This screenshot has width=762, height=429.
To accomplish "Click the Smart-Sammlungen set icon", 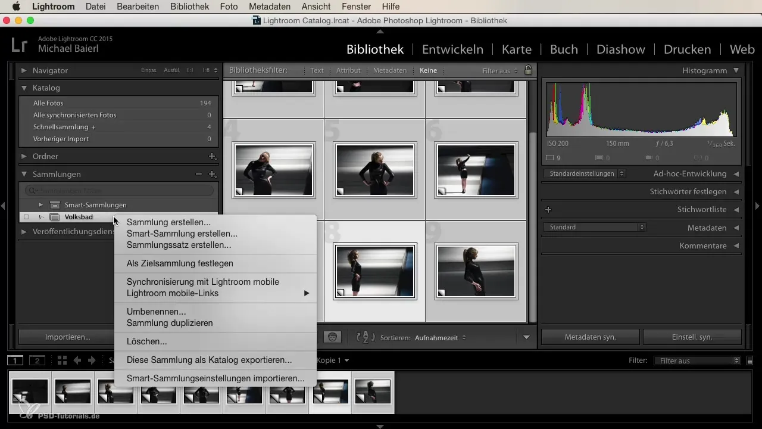I will [54, 205].
